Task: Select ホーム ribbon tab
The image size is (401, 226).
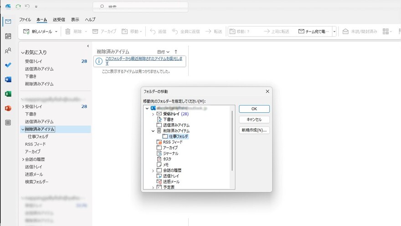Action: (41, 20)
